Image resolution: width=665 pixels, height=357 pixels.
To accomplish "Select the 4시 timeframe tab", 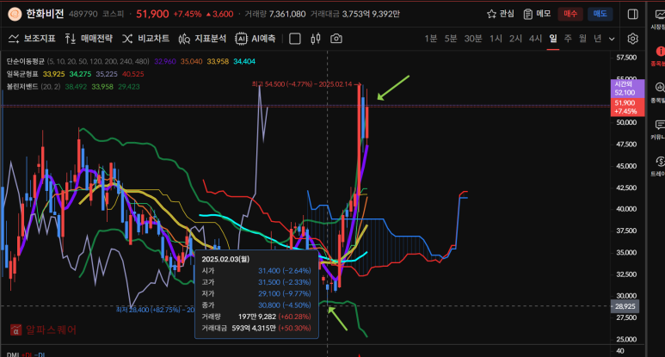I will click(x=535, y=39).
